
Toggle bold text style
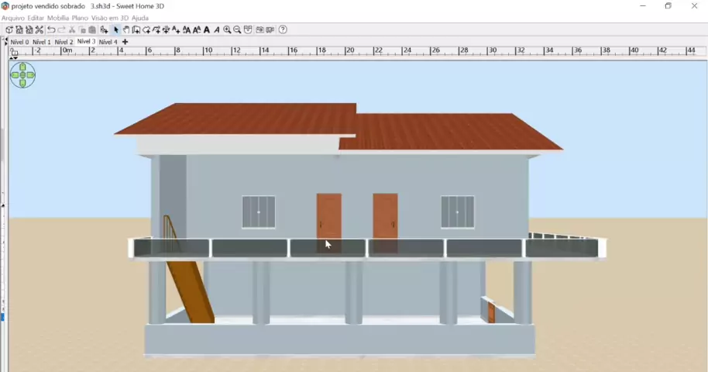[x=207, y=30]
